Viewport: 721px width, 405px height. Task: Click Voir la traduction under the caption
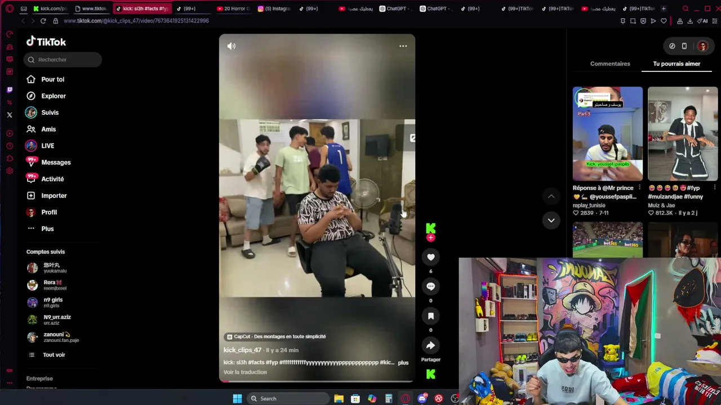[245, 372]
